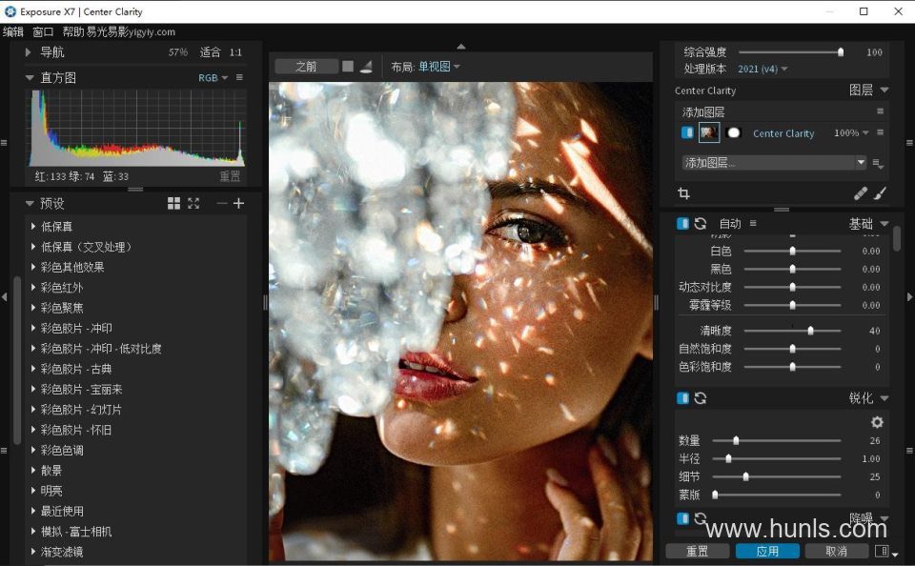Open the 添加图层 header options icon
915x566 pixels.
click(x=880, y=111)
